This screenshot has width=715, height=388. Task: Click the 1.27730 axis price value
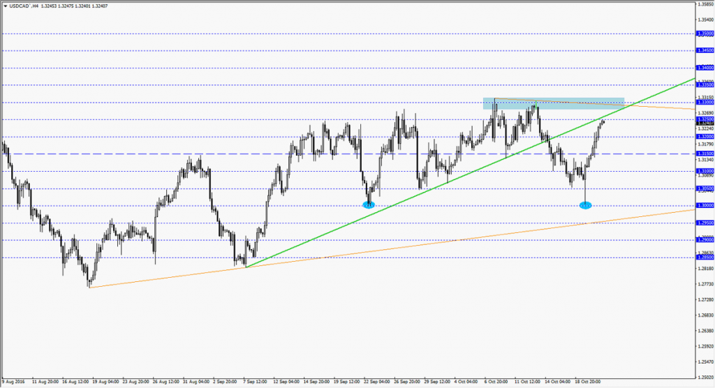click(x=705, y=284)
